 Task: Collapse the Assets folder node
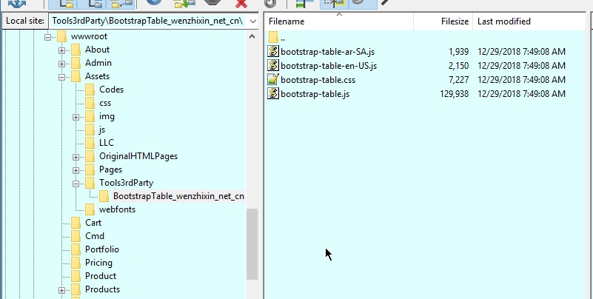[x=61, y=77]
